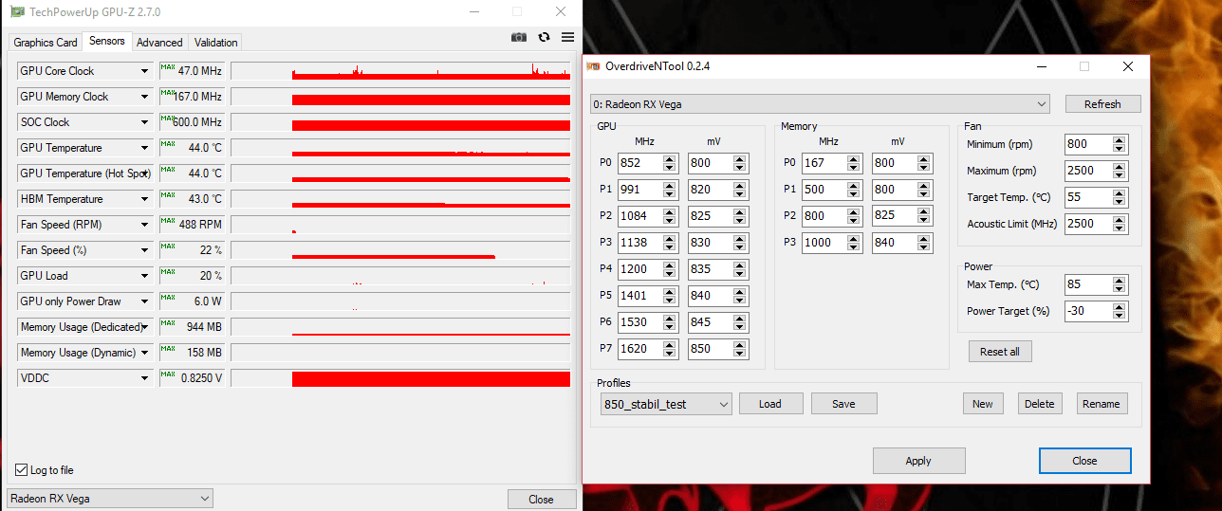Click the GPU Core Clock sensor graph

coord(402,71)
